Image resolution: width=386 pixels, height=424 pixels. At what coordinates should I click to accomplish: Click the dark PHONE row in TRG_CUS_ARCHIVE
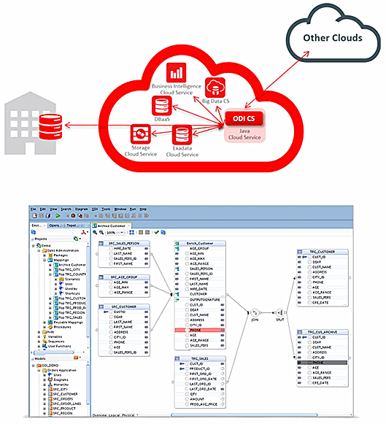coord(323,363)
